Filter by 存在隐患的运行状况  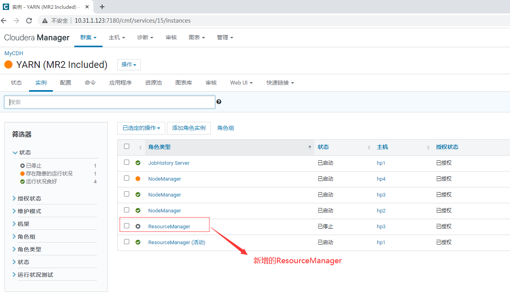click(49, 173)
